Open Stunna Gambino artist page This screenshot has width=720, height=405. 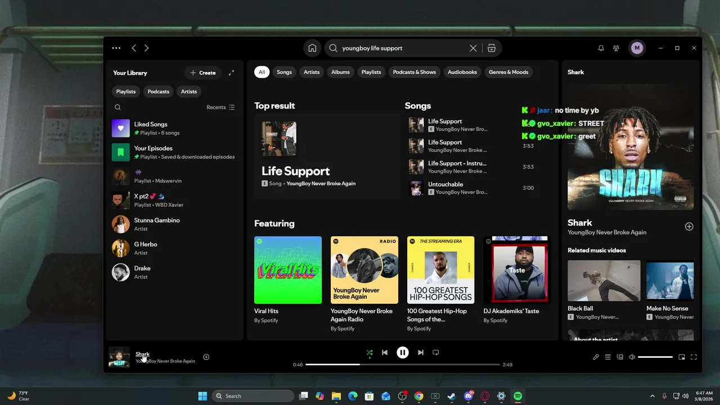(175, 224)
